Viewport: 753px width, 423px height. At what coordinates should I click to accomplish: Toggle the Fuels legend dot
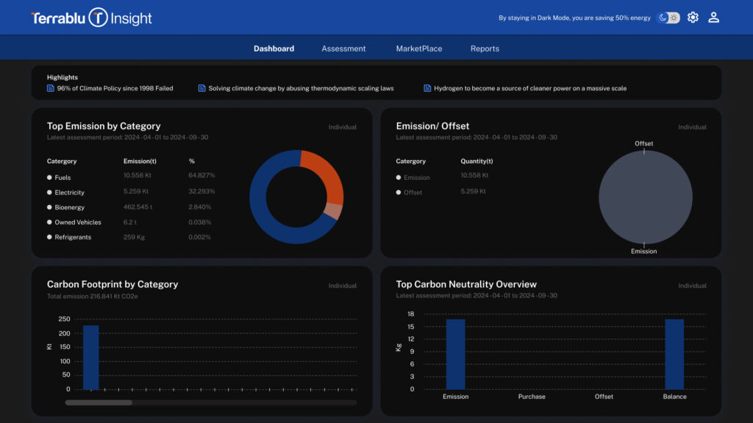49,178
